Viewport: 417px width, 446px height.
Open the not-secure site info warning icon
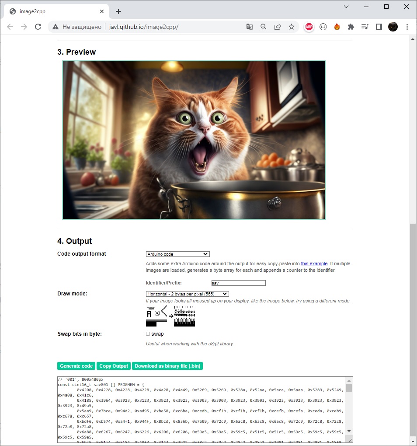(56, 27)
